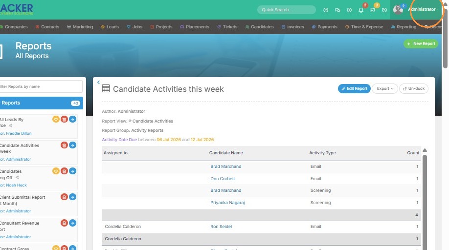Expand the Export dropdown
The width and height of the screenshot is (449, 250).
[385, 88]
